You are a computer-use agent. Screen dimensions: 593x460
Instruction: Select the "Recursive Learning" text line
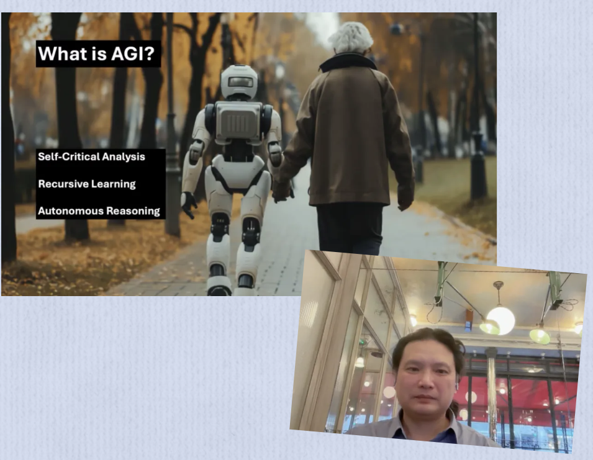click(87, 184)
